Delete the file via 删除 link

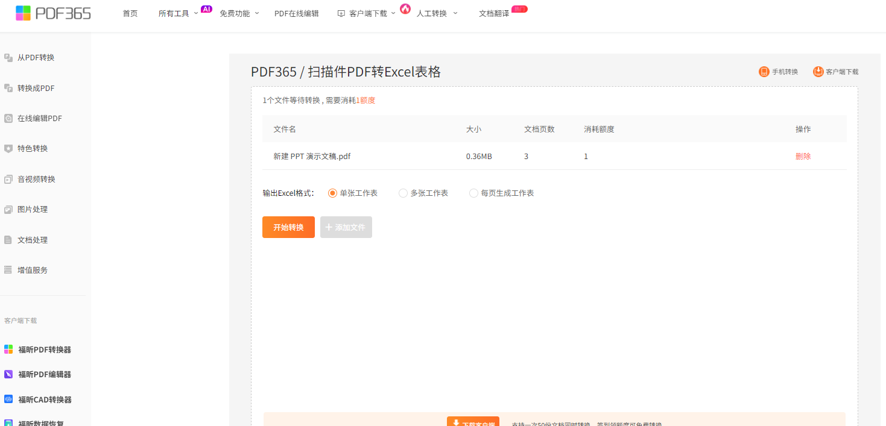803,156
